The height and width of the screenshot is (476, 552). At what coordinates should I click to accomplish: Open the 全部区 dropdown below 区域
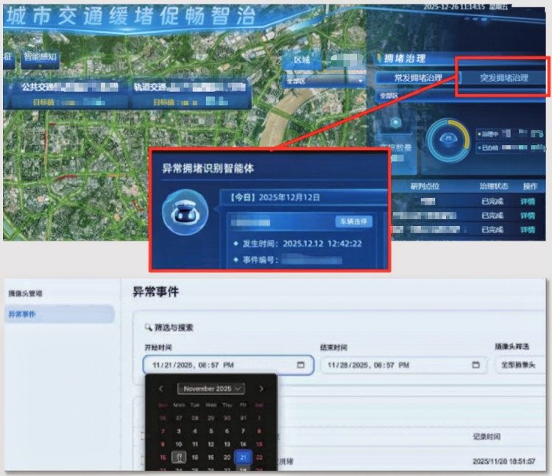(325, 81)
